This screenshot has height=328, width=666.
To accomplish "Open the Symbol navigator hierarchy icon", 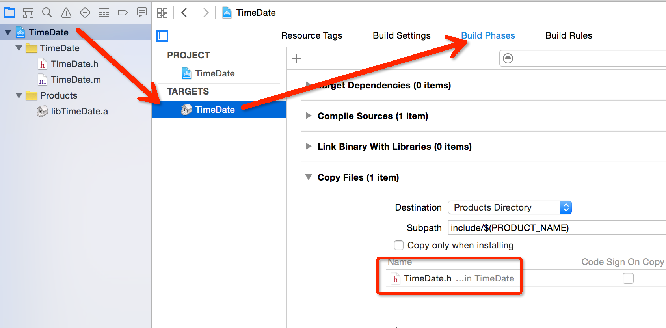I will [x=28, y=13].
